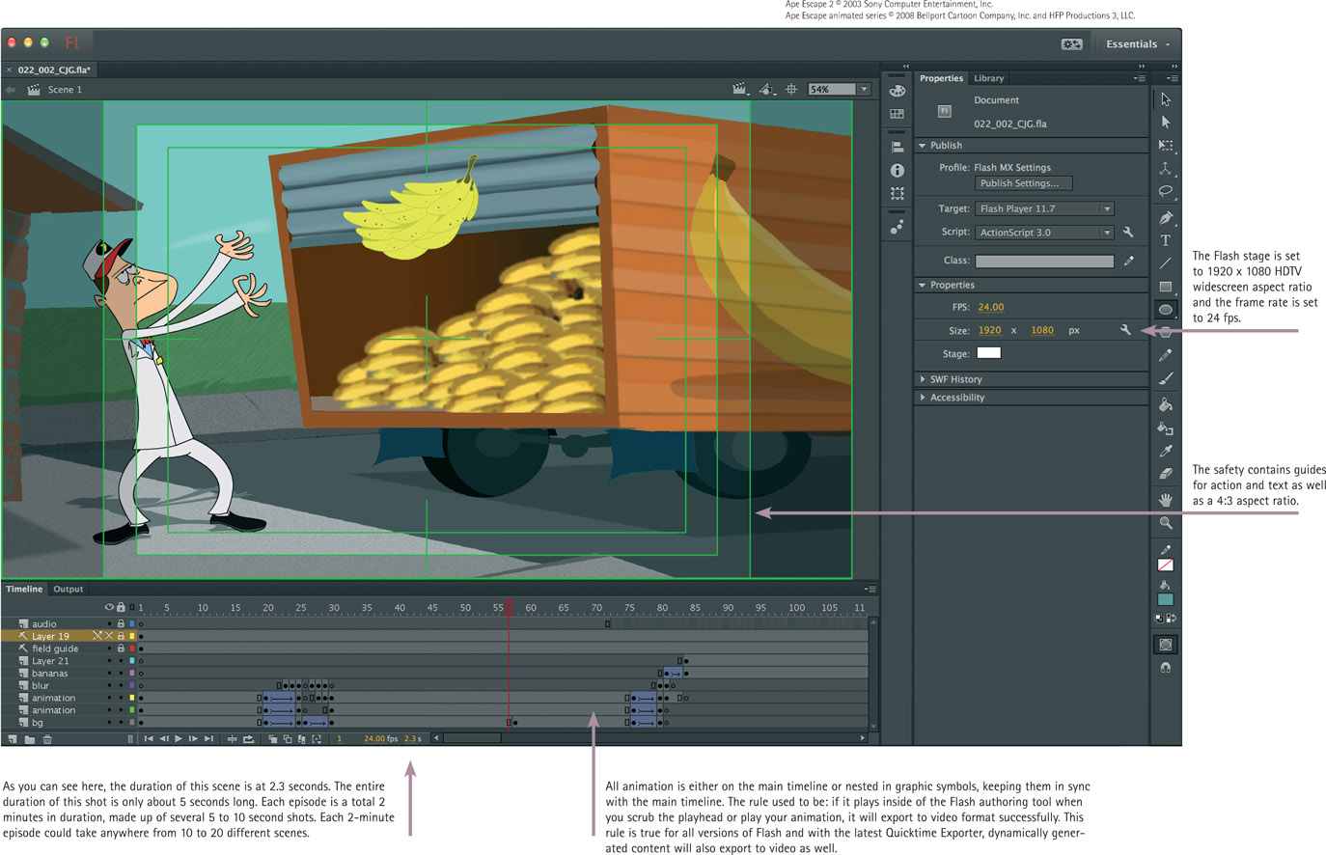Select the Ink Bottle tool

pos(1166,427)
